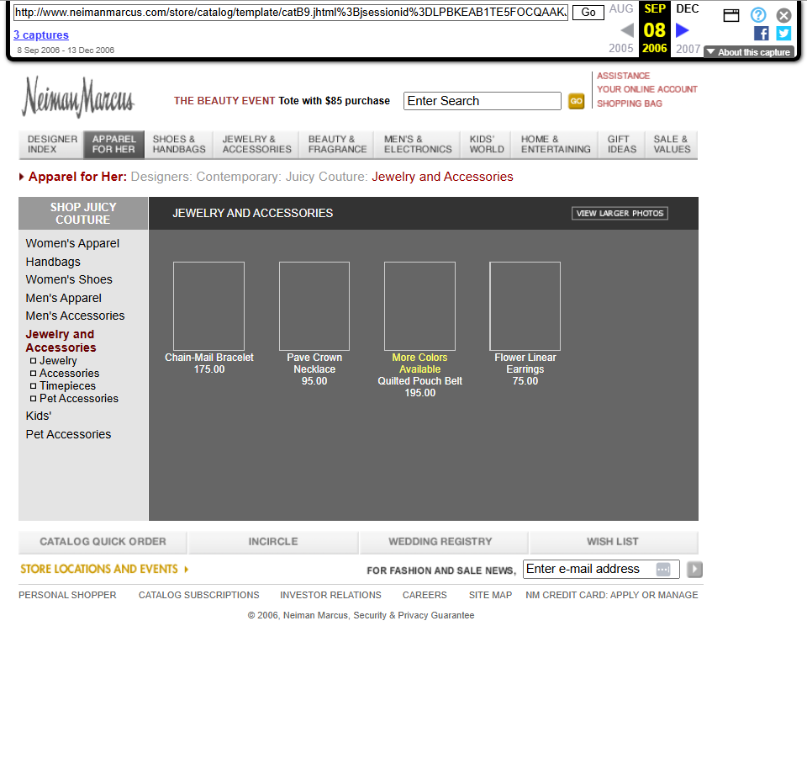The width and height of the screenshot is (807, 780).
Task: Open Site Map footer link
Action: (x=490, y=595)
